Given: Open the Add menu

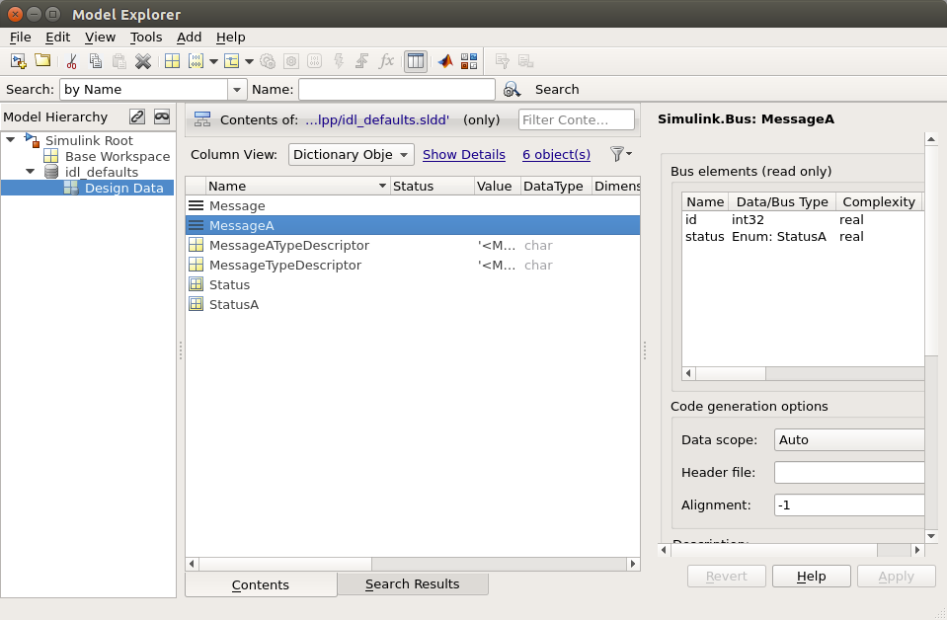Looking at the screenshot, I should pyautogui.click(x=189, y=37).
